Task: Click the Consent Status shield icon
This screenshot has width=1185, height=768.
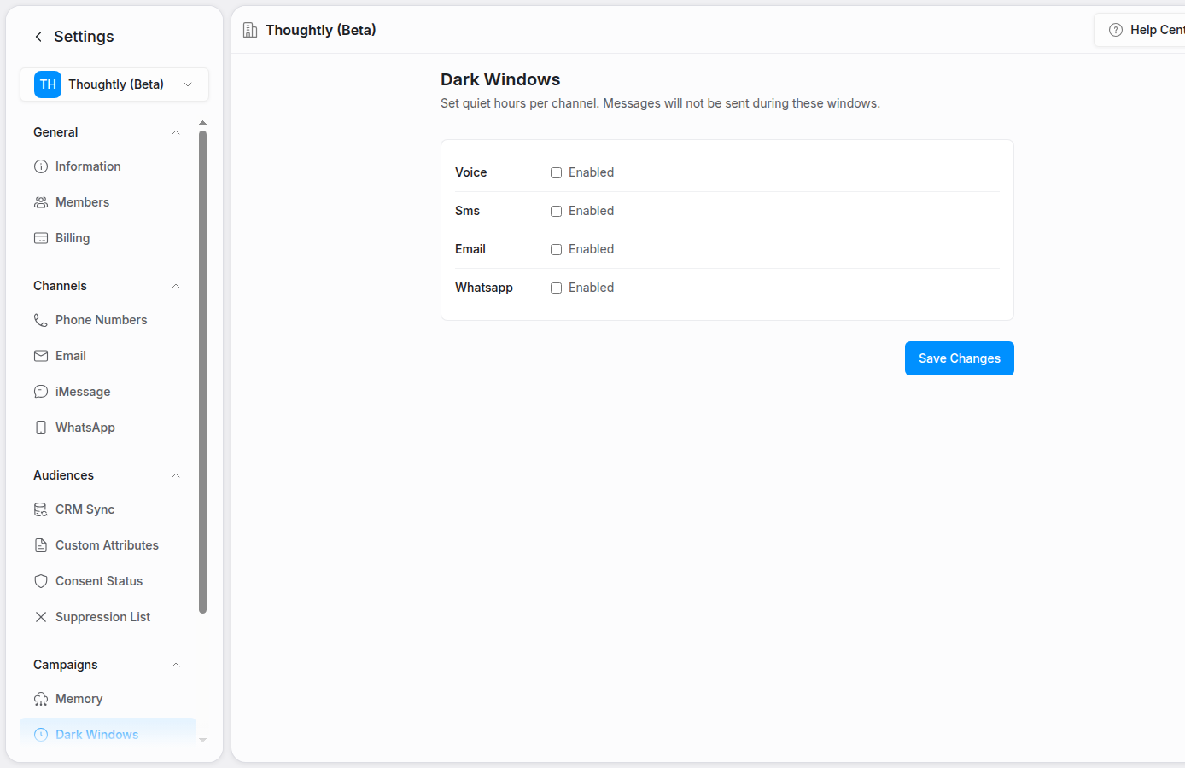Action: click(41, 581)
